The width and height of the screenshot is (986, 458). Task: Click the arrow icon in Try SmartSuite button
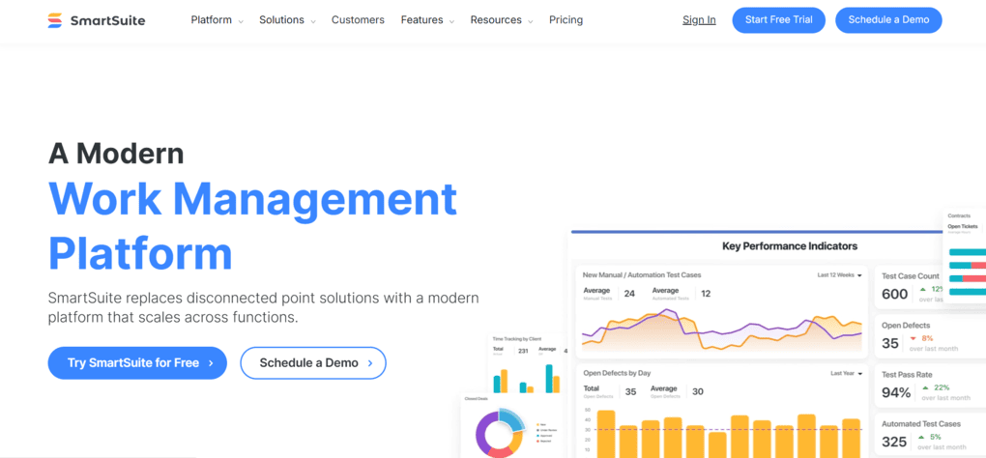(x=211, y=363)
